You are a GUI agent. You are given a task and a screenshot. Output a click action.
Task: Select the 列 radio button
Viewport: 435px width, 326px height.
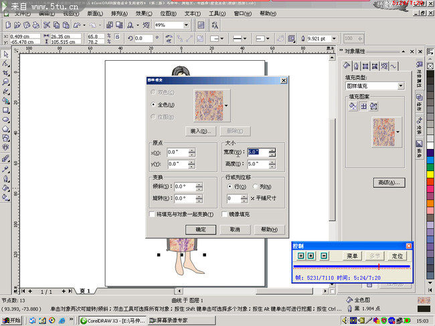(254, 187)
